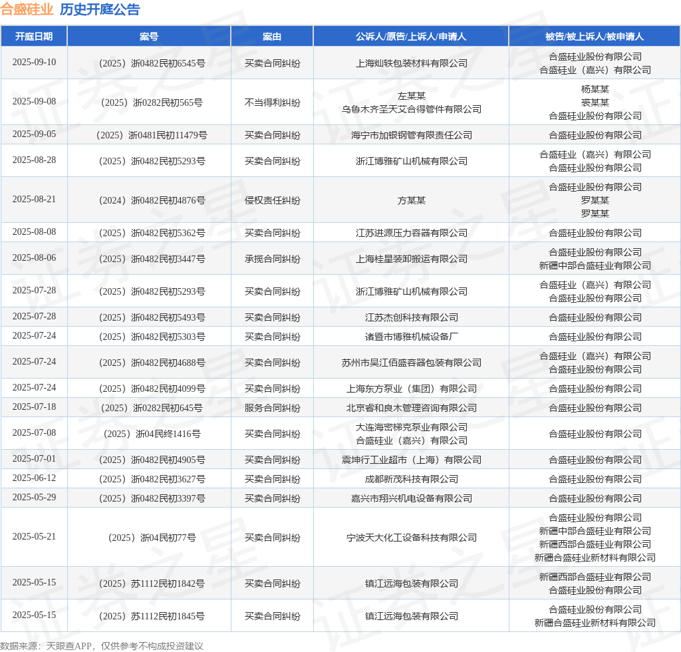Select the 被告/被上诉人/被申请人 column header
The width and height of the screenshot is (681, 652).
pyautogui.click(x=595, y=37)
